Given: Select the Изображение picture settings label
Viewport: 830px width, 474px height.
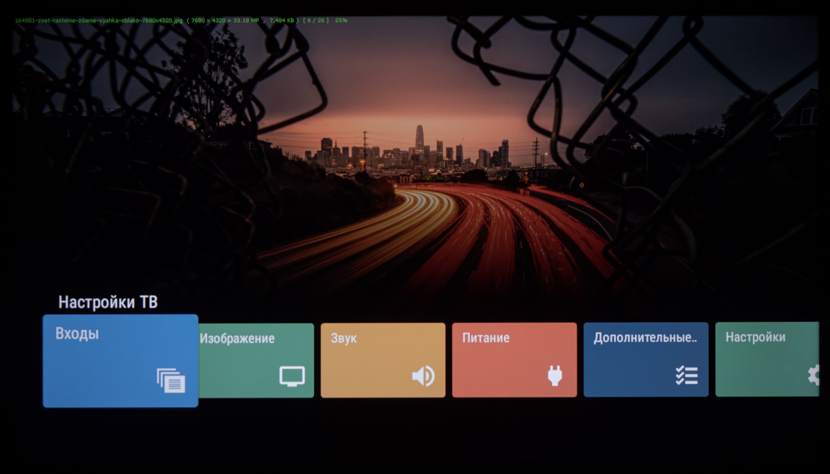Looking at the screenshot, I should point(237,339).
